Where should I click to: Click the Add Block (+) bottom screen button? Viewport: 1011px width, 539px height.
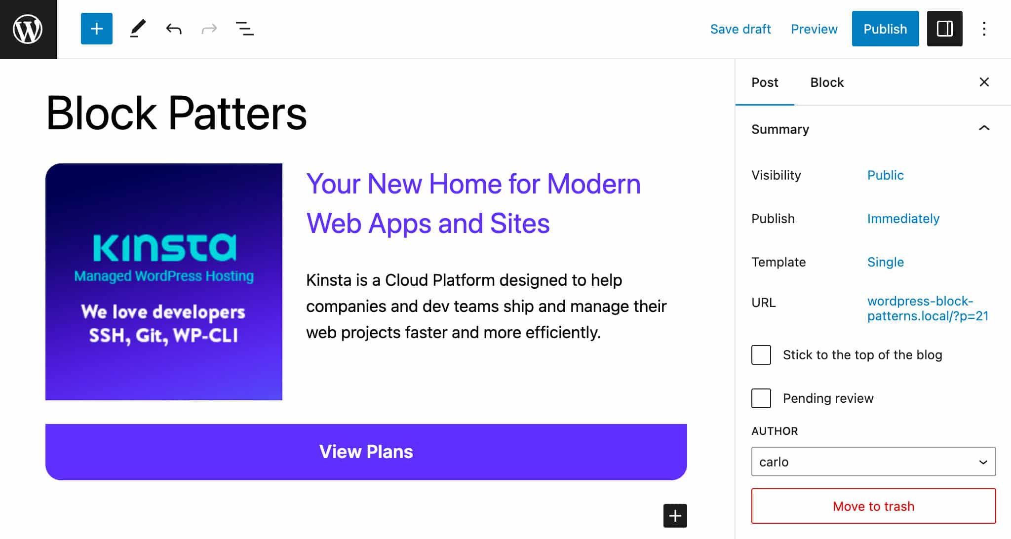pyautogui.click(x=675, y=516)
